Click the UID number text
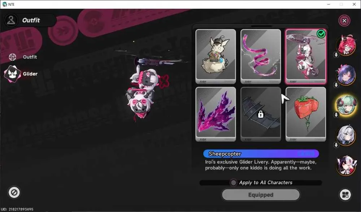Screen dimensions: 361x212 tap(17, 209)
